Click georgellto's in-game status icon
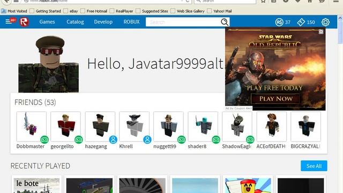343x193 pixels. tap(79, 139)
